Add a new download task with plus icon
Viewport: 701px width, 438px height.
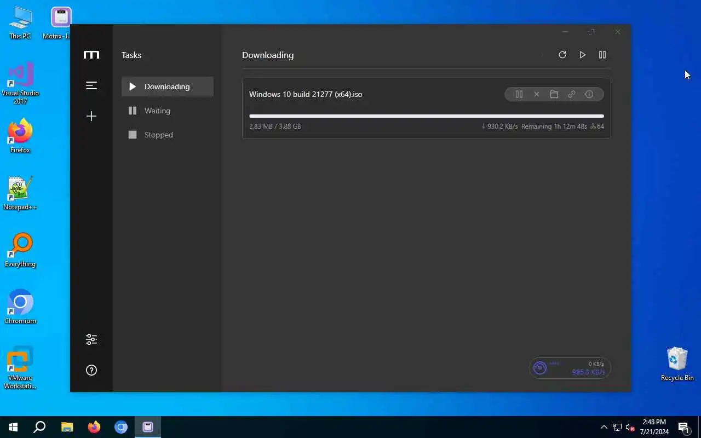[x=91, y=116]
